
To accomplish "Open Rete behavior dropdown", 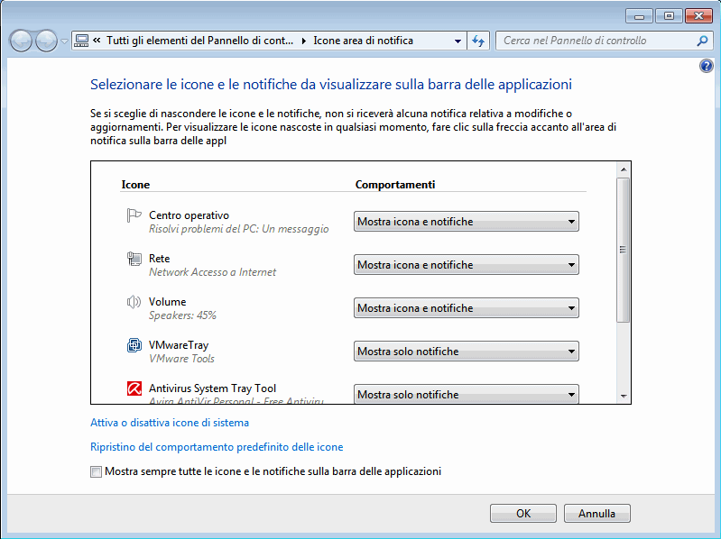I will click(x=466, y=265).
